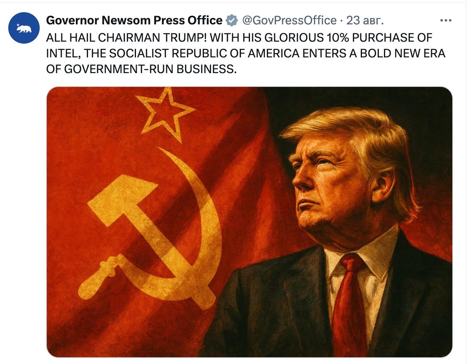Click the @GovPressOffice handle
This screenshot has height=364, width=470.
[x=289, y=20]
